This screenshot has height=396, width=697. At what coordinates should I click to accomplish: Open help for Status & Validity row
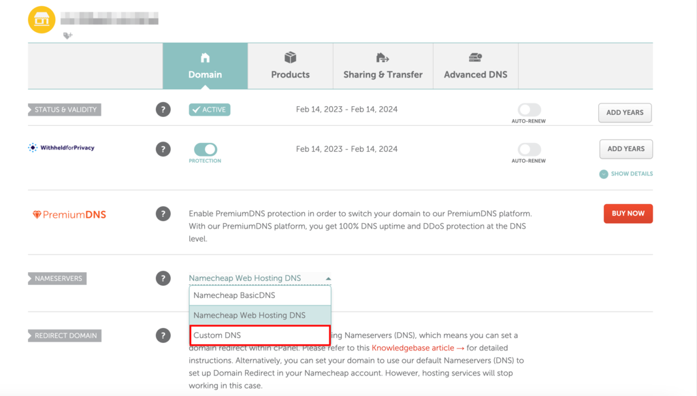point(163,110)
